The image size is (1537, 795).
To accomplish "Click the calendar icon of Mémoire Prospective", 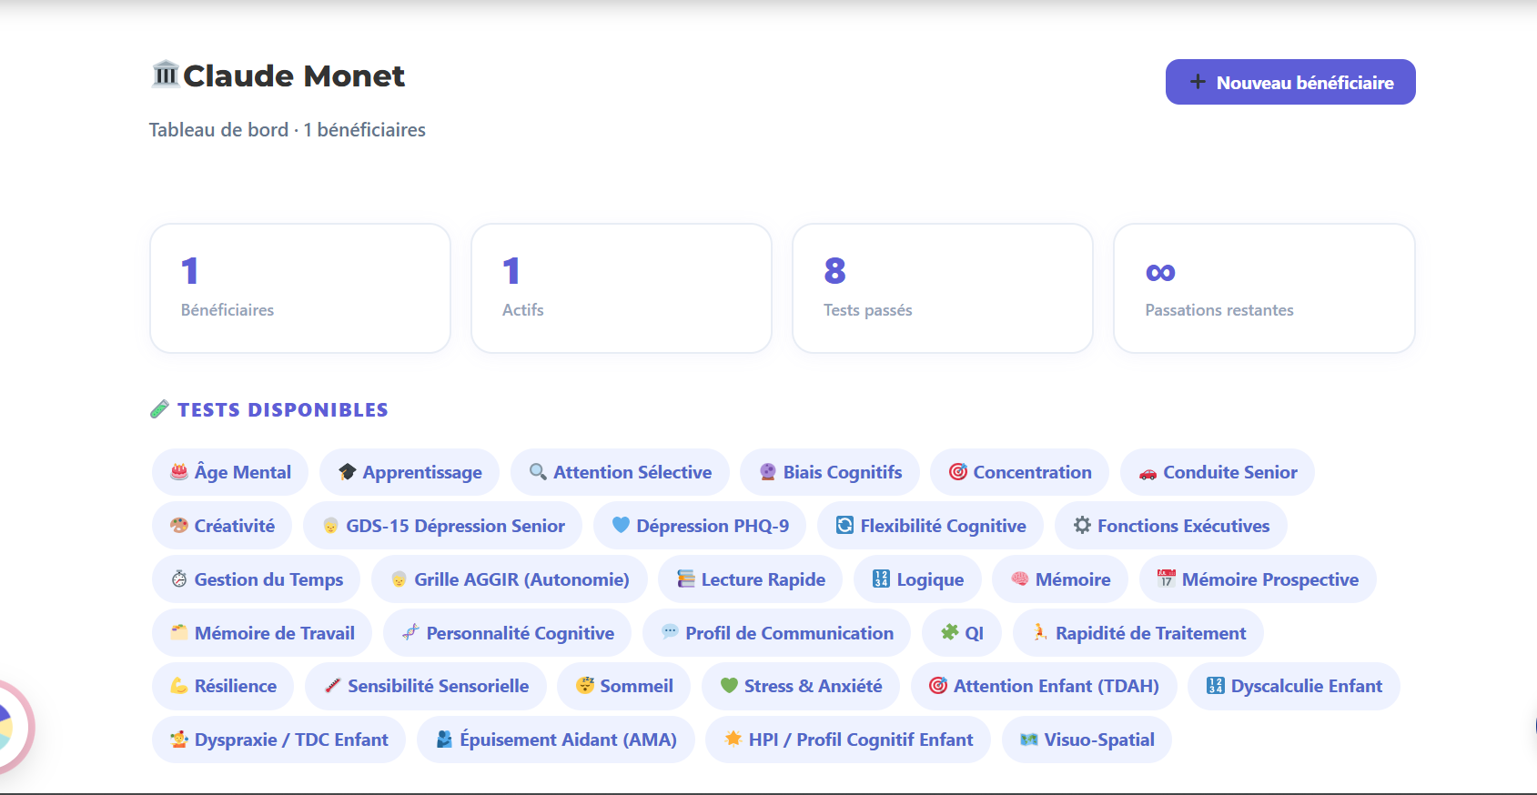I will [1167, 578].
